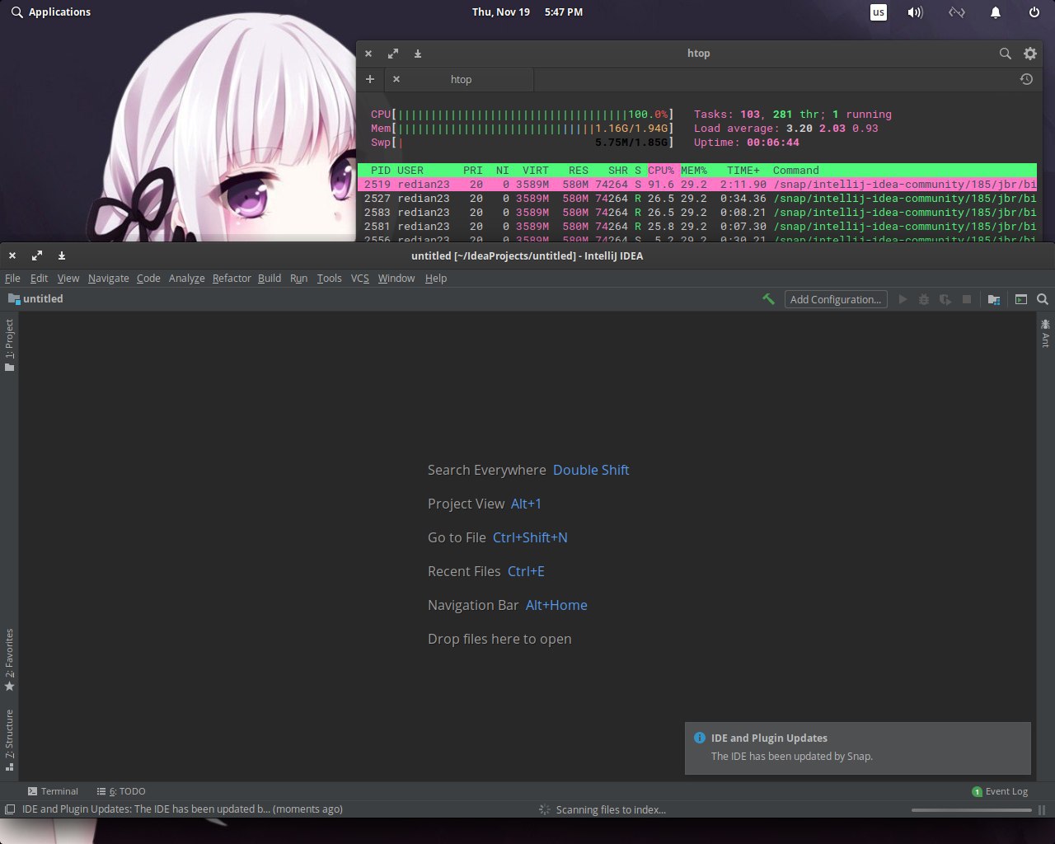Click the green Build Project hammer icon

[768, 299]
